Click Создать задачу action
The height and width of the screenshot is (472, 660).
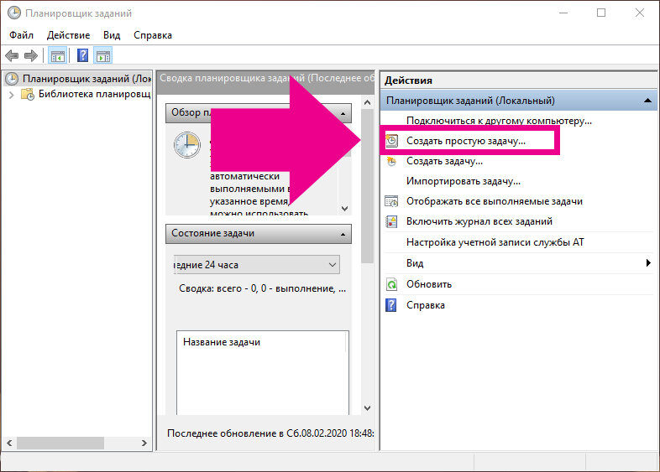tap(444, 161)
